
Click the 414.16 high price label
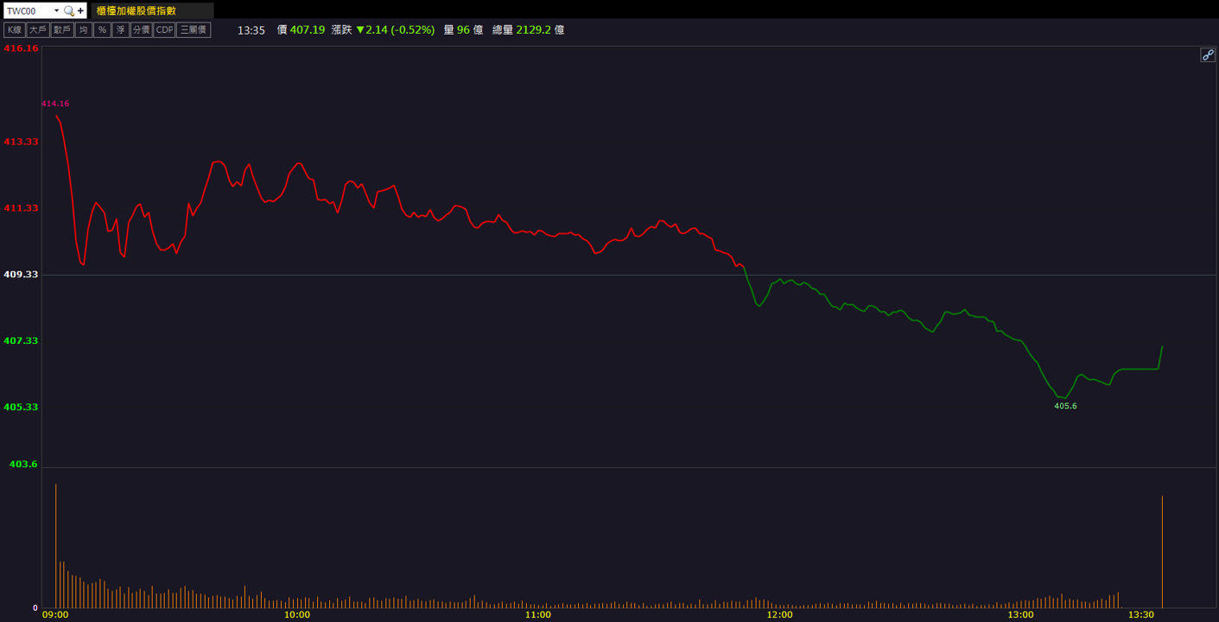(x=55, y=104)
